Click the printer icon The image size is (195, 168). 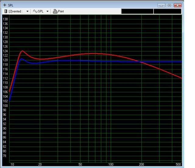click(55, 11)
